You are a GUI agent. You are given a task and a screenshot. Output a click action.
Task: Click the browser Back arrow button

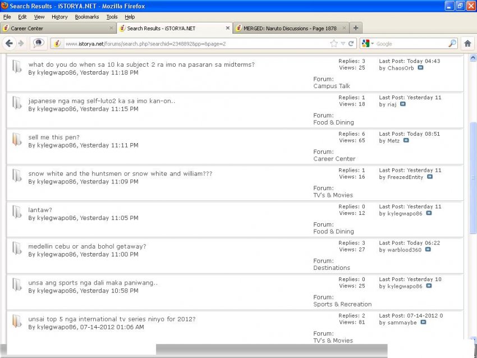[x=9, y=43]
